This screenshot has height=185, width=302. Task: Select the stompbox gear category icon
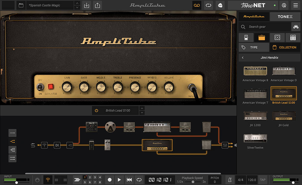[246, 37]
